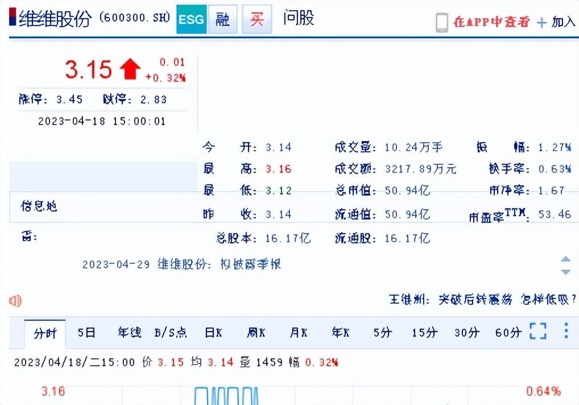Switch to the 周K chart tab
The width and height of the screenshot is (579, 405).
pos(257,333)
